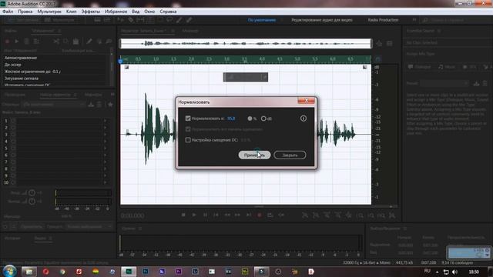
Task: Select the Lasso selection tool
Action: pyautogui.click(x=169, y=20)
